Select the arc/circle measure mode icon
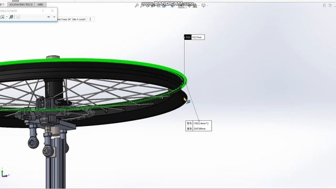 pyautogui.click(x=2, y=17)
